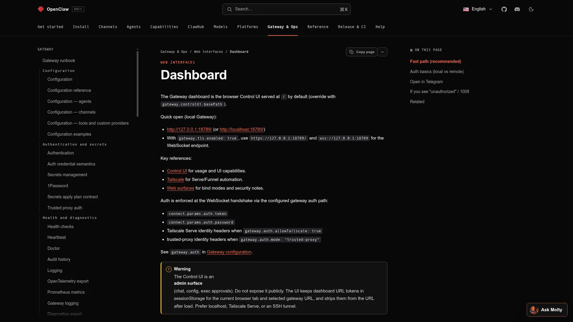Open Gateway runbook in sidebar

pos(59,61)
